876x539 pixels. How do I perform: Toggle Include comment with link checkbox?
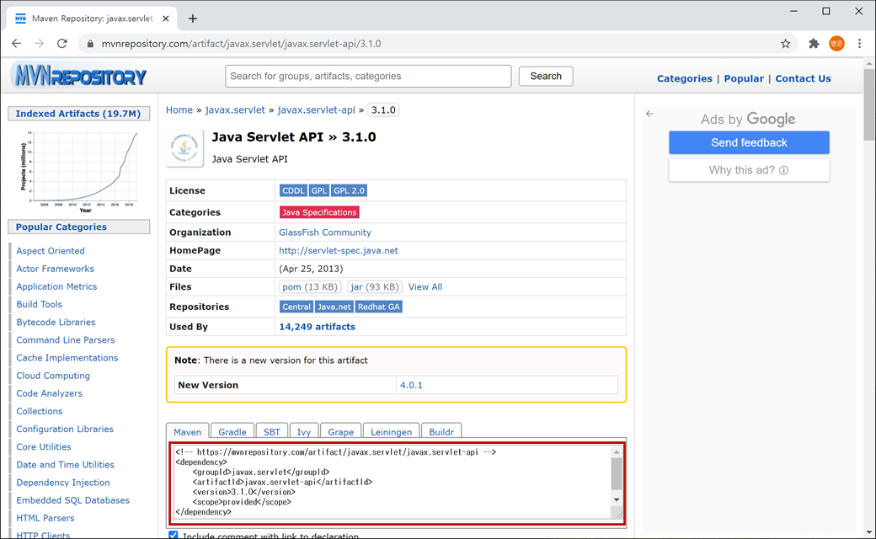(174, 535)
